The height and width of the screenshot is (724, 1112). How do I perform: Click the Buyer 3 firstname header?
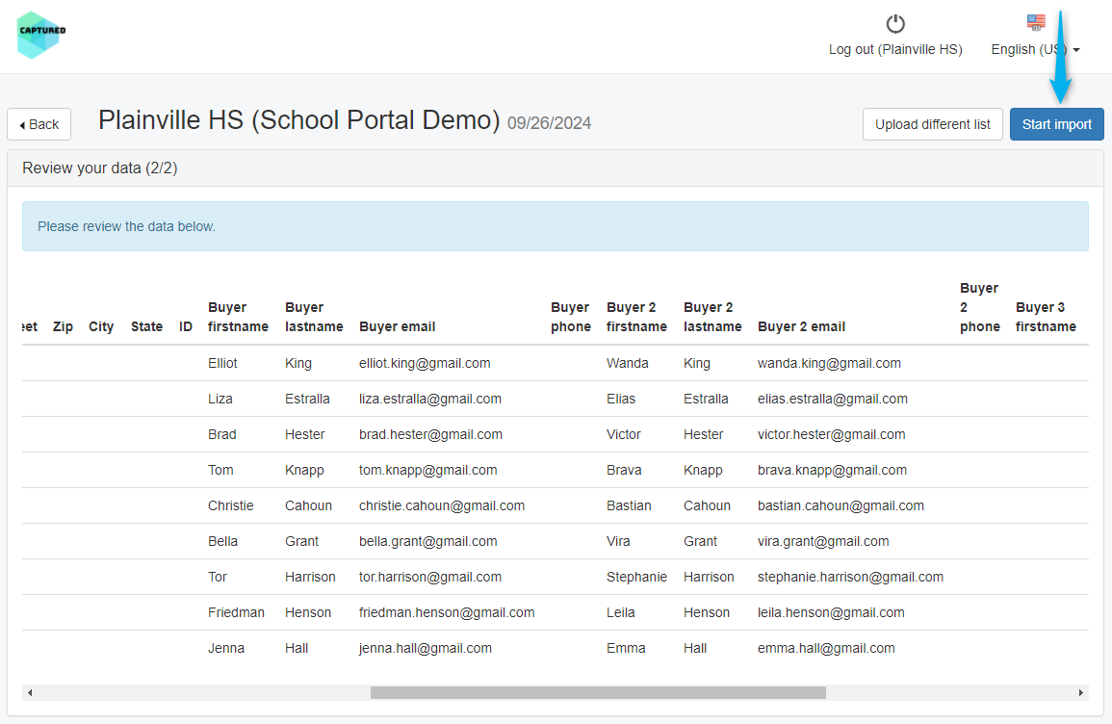[1046, 317]
